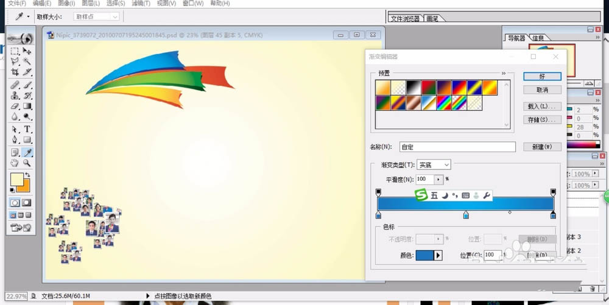
Task: Click the 好 button
Action: 542,77
